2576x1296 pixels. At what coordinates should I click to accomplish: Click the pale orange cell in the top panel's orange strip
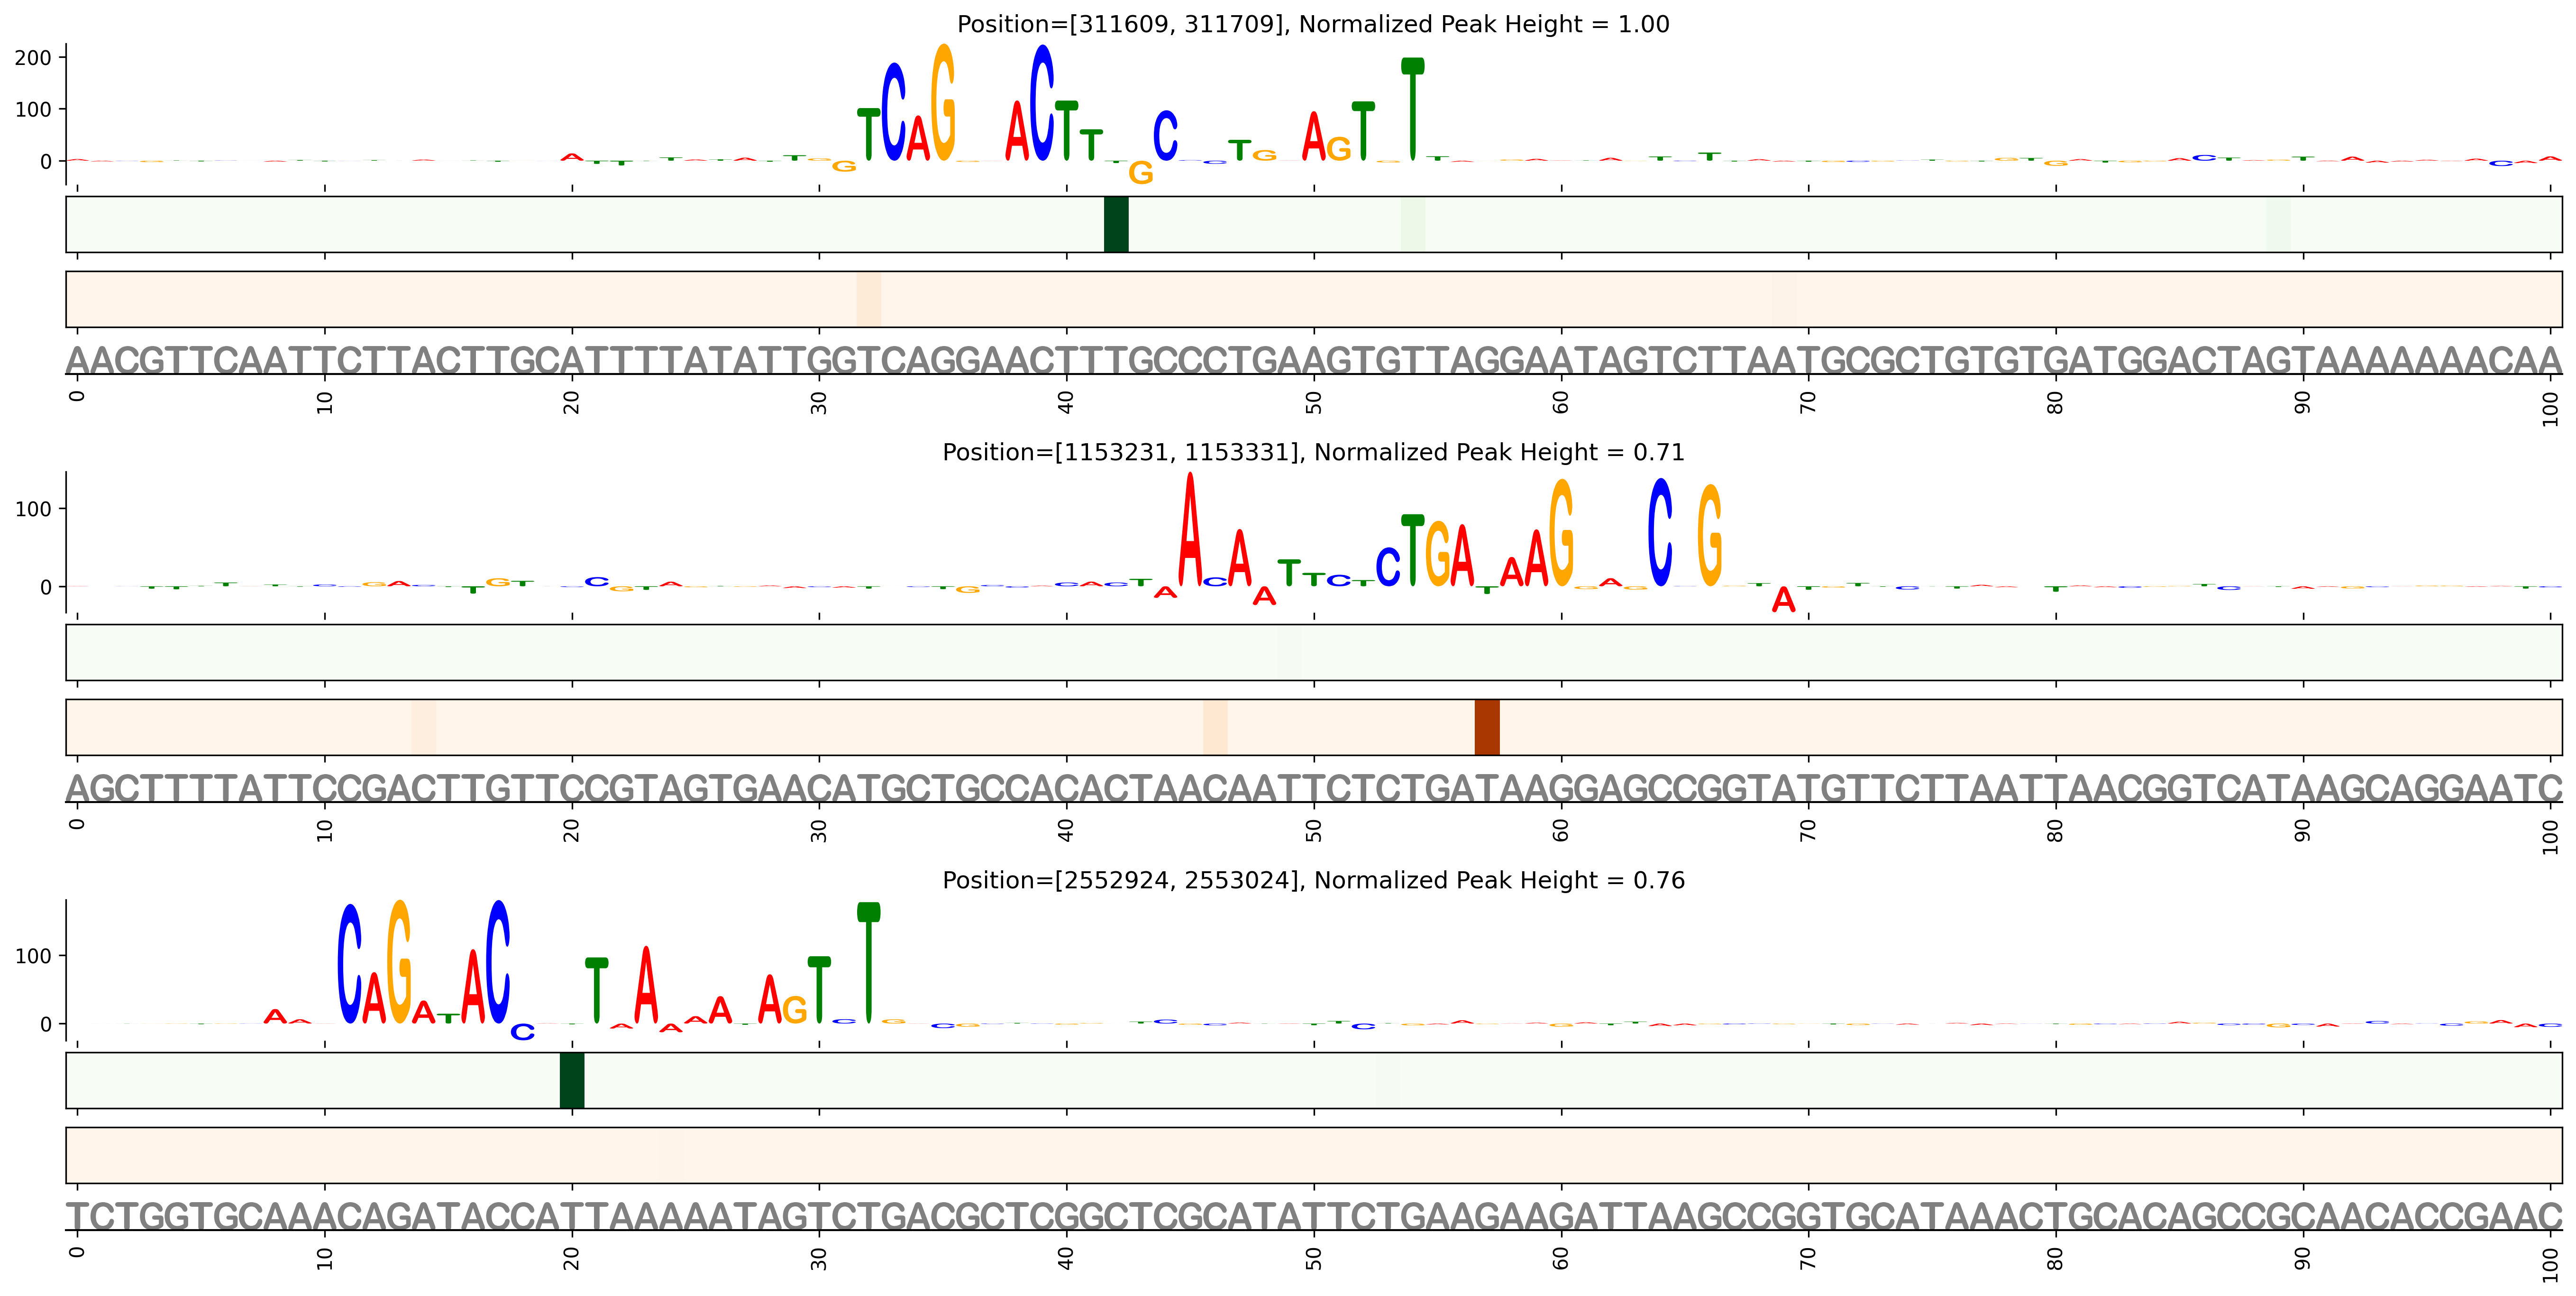coord(869,299)
